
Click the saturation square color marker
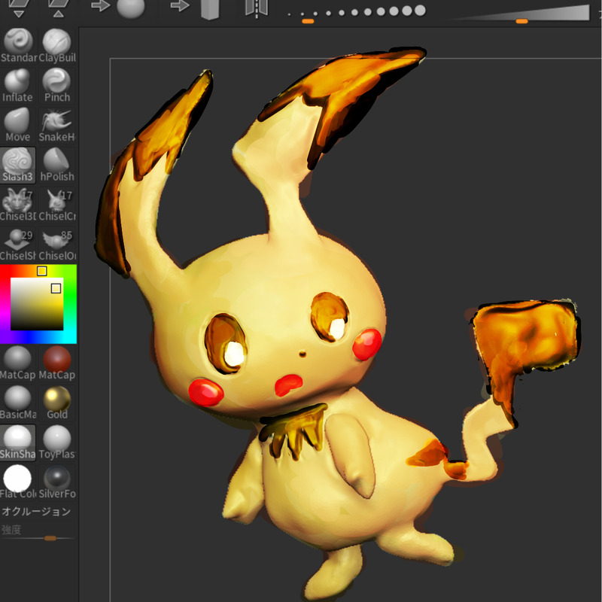point(56,288)
